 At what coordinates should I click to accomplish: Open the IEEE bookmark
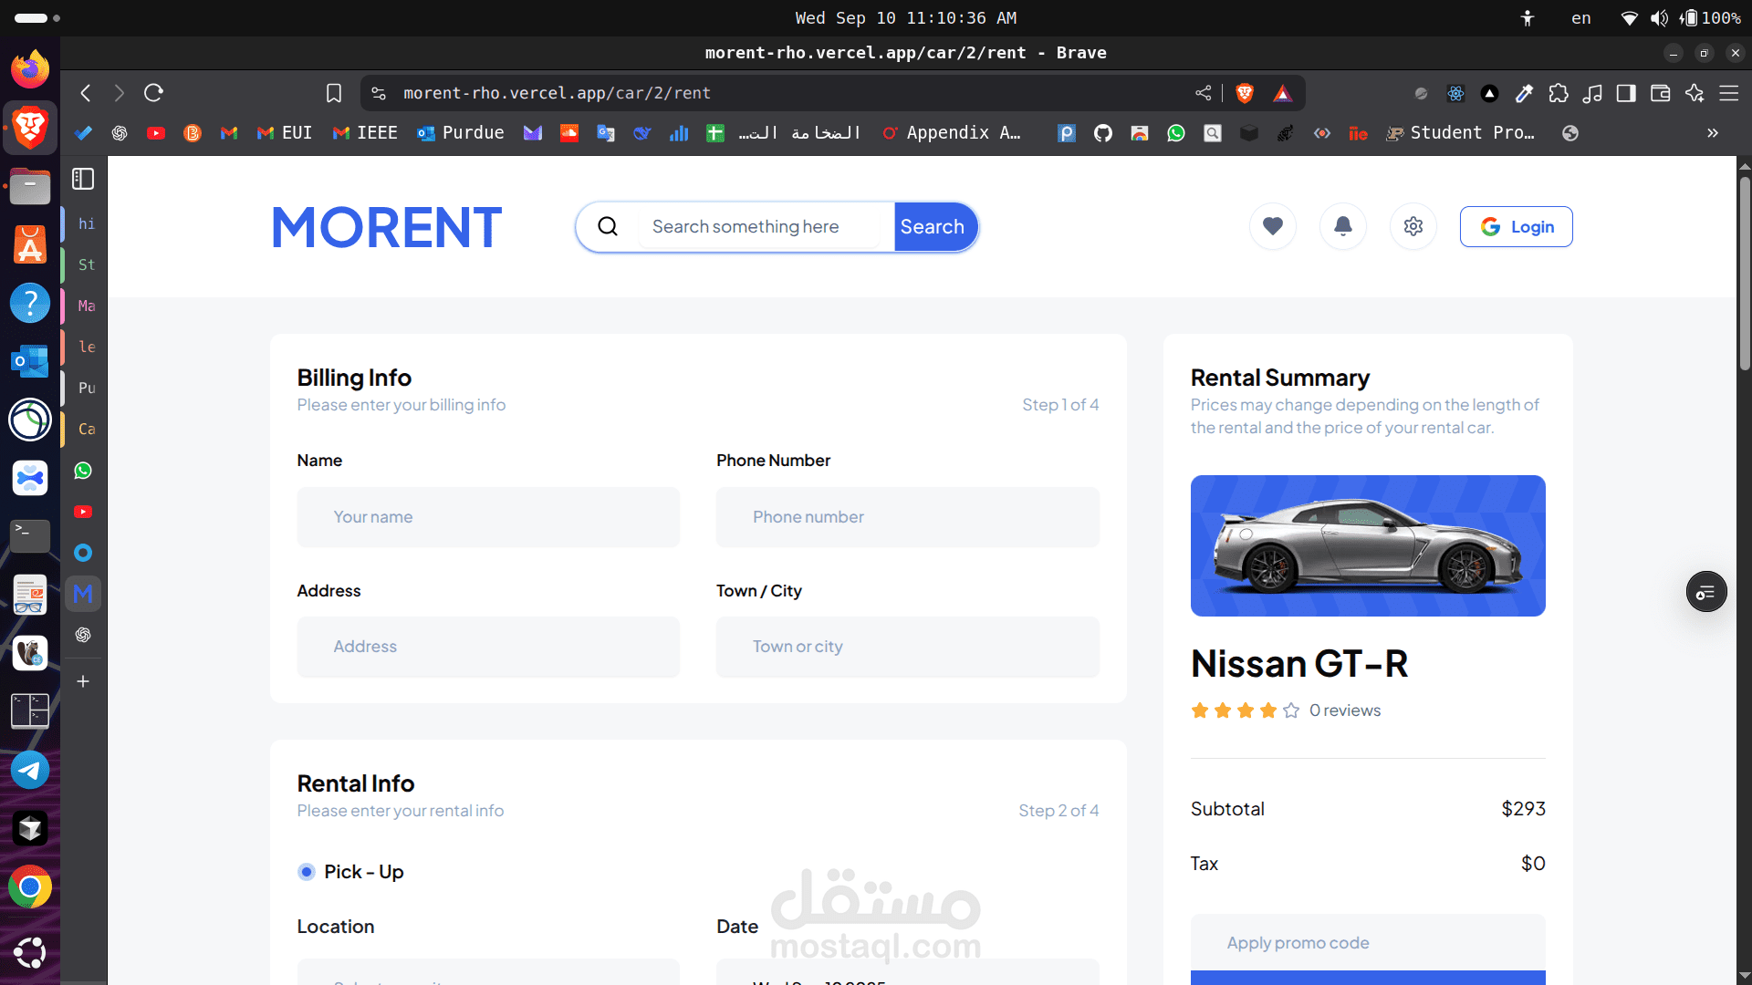365,133
